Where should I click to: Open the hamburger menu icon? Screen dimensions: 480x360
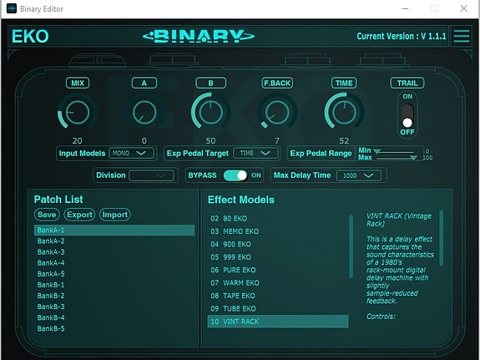click(462, 36)
